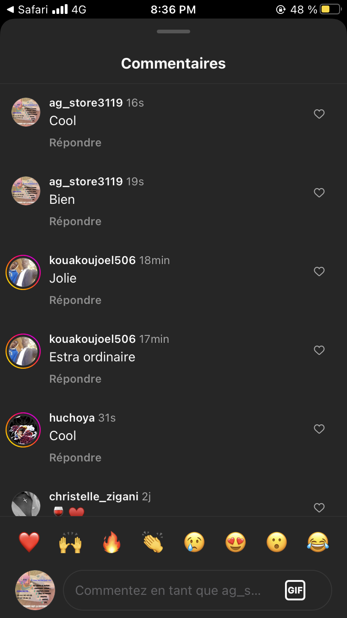This screenshot has height=618, width=347.
Task: Like ag_store3119's "Cool" comment
Action: click(x=319, y=114)
